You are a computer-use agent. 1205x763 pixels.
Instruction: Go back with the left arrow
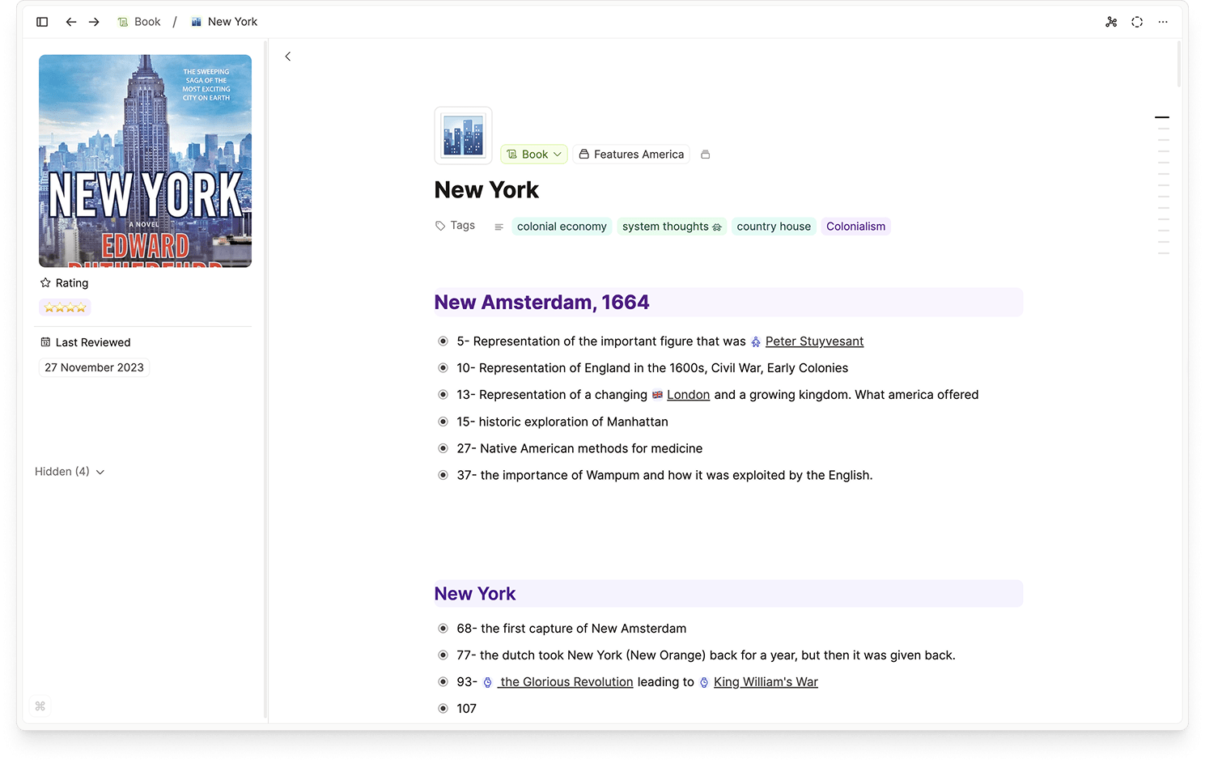click(x=71, y=22)
